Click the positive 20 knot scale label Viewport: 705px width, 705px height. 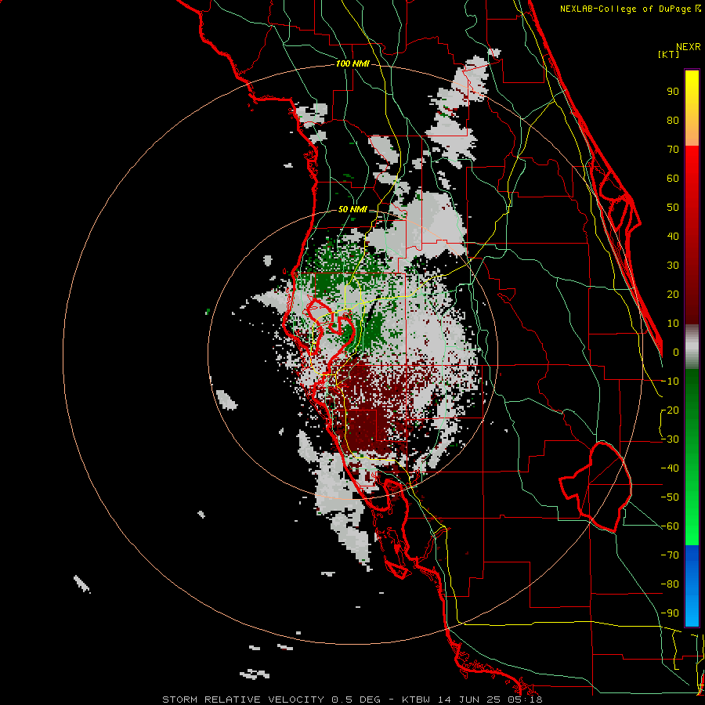(x=673, y=295)
